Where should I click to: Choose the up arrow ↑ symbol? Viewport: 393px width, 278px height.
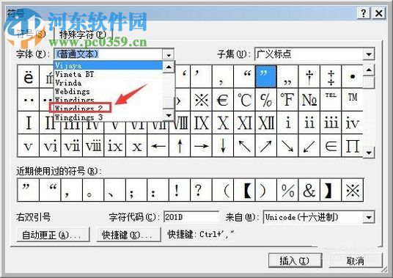coord(180,146)
